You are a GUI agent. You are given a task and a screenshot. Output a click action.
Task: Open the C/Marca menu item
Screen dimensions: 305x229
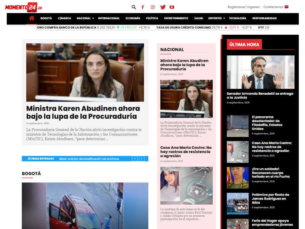tap(64, 18)
